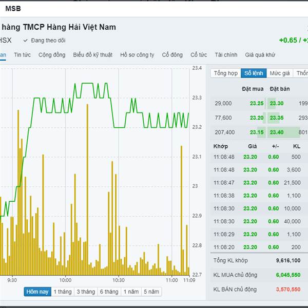Select the Hôm nay chart range

(37, 292)
